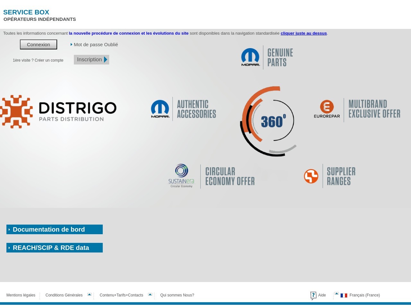Click the Distrigo Parts Distribution logo
This screenshot has width=411, height=308.
58,112
